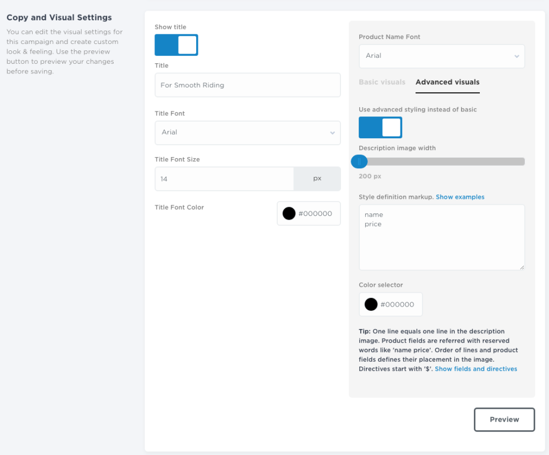Focus the Title Font Size input
This screenshot has width=549, height=455.
(224, 179)
